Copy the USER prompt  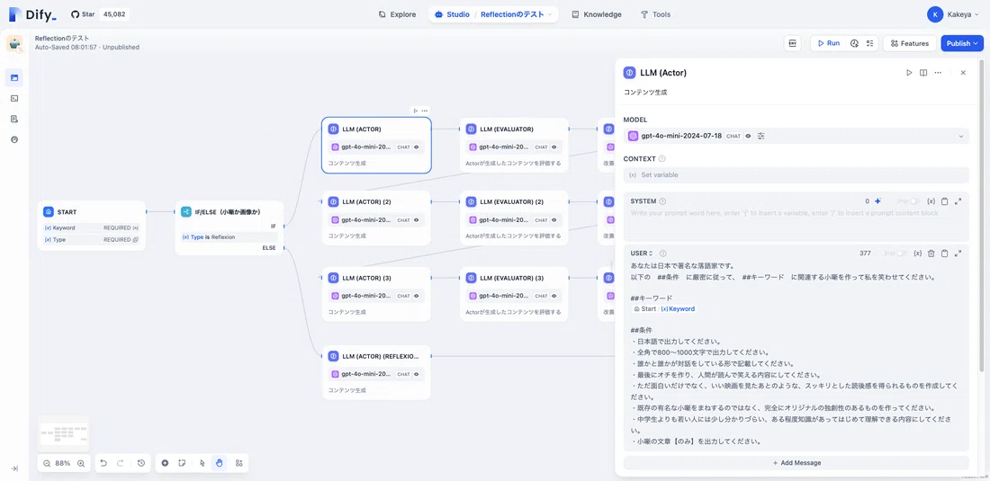(944, 253)
